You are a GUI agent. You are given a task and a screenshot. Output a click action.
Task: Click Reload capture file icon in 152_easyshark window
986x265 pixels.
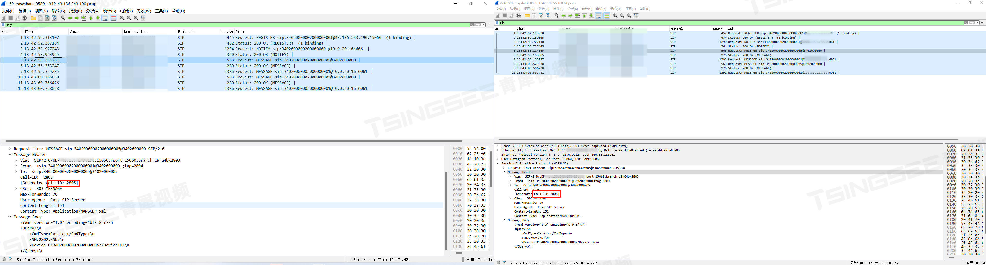[54, 18]
